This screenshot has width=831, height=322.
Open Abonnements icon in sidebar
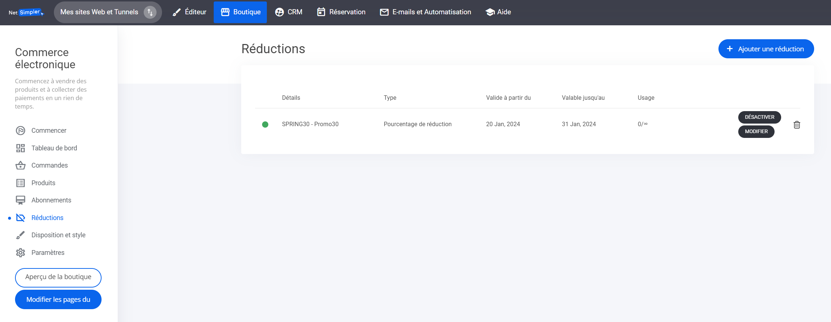(21, 200)
